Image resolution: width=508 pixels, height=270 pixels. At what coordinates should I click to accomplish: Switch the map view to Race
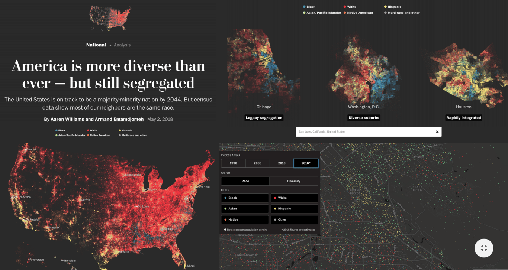tap(245, 181)
